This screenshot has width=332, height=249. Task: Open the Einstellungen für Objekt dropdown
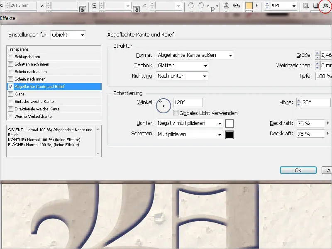pyautogui.click(x=68, y=35)
